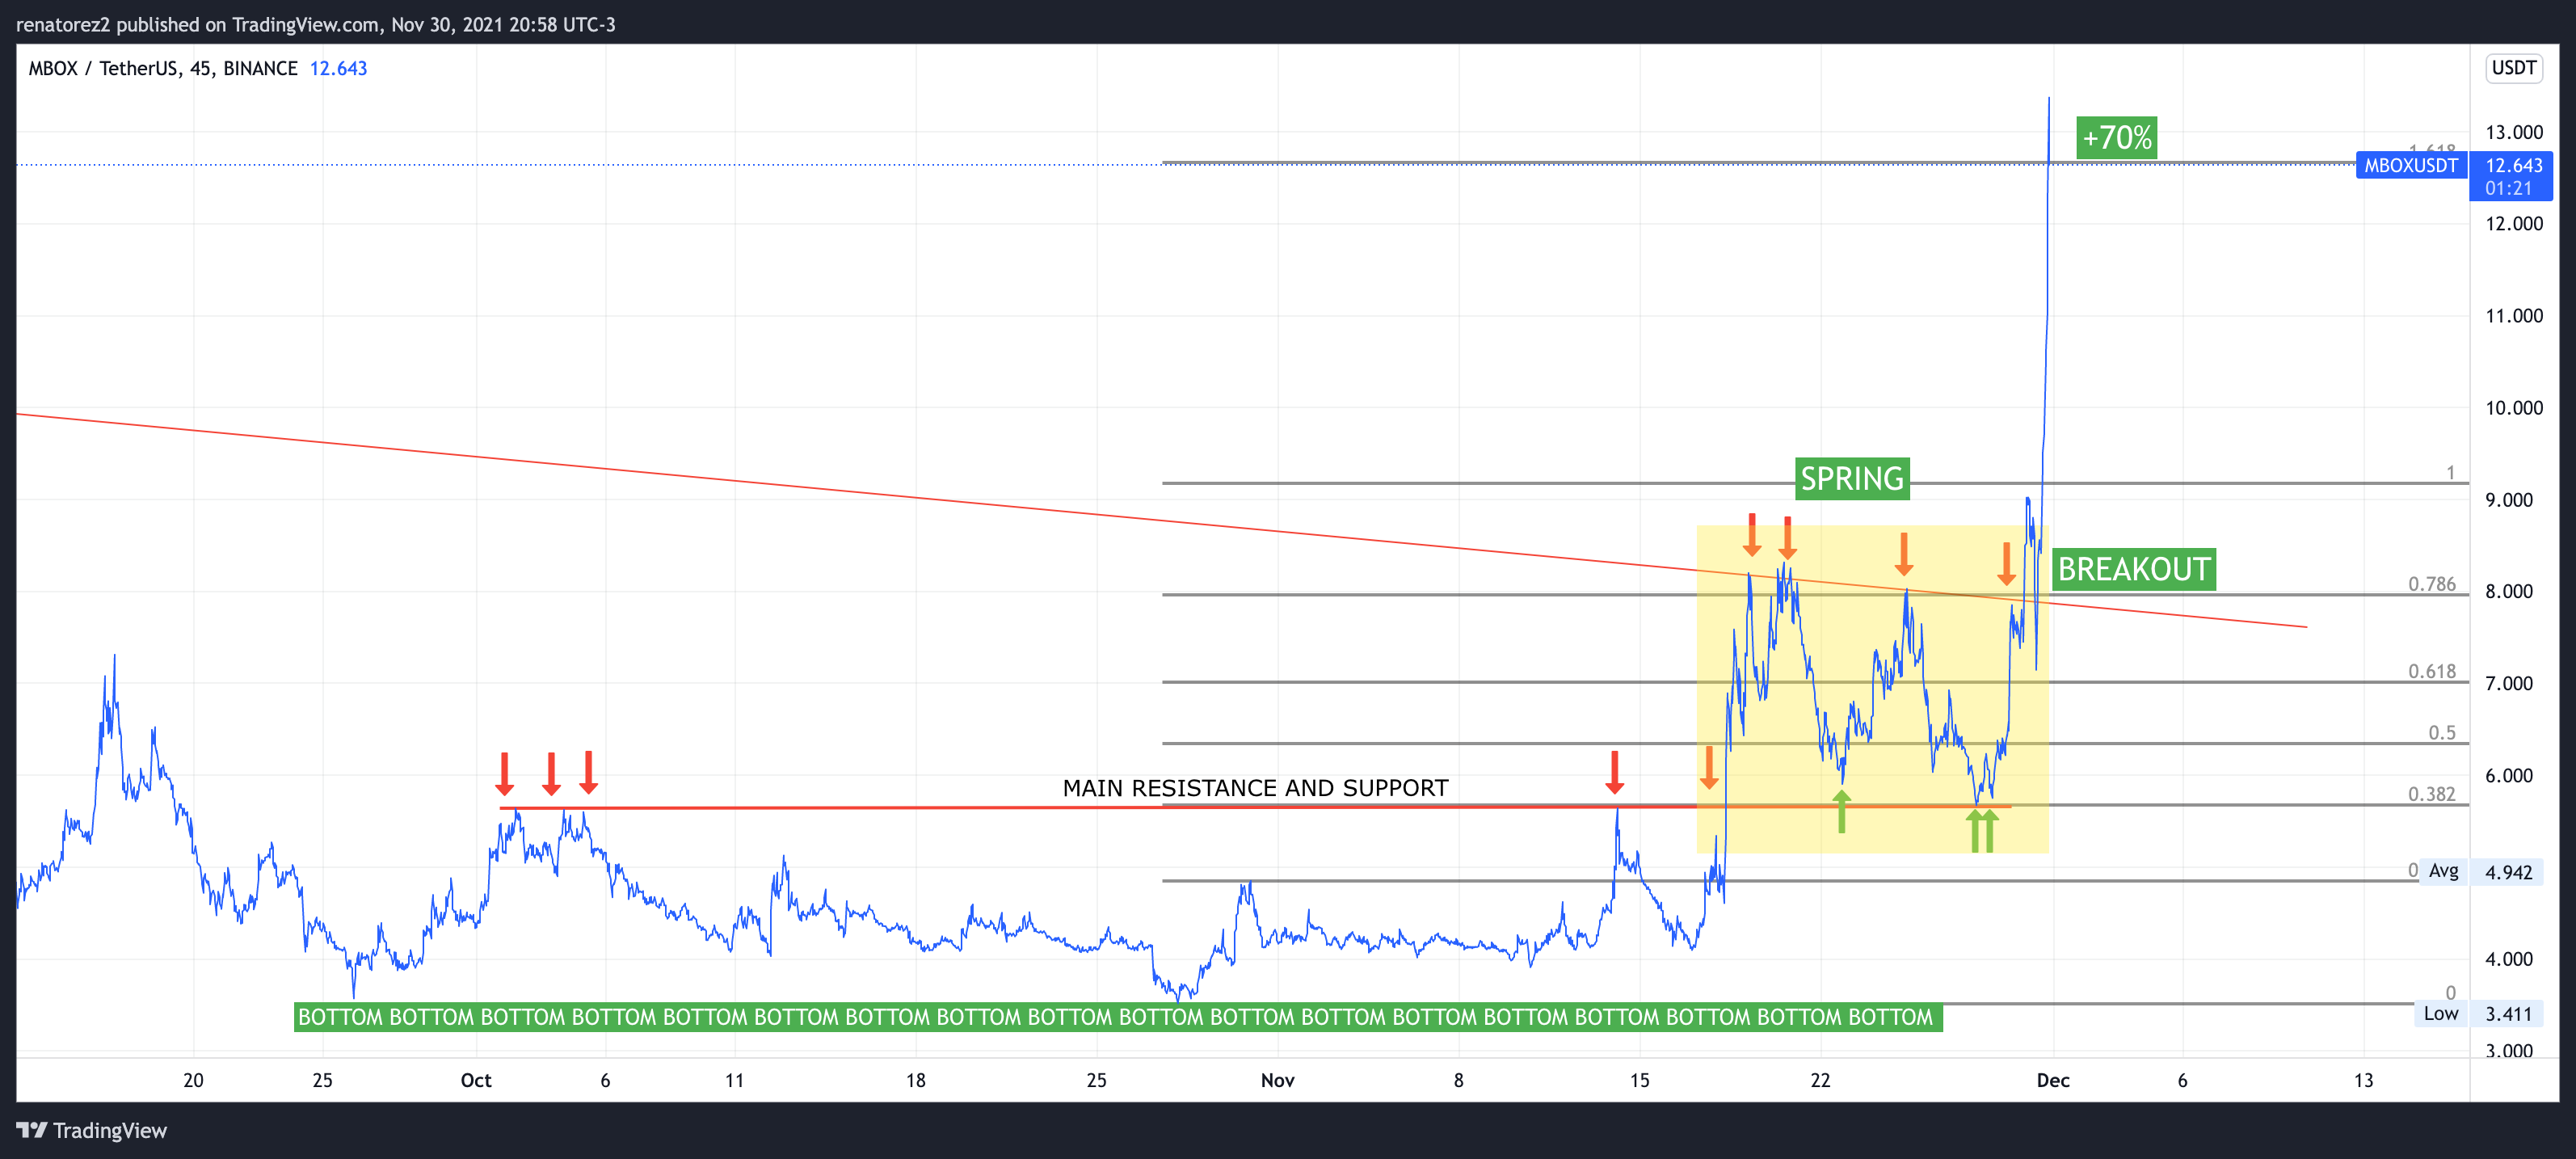Click the MBOX / TetherUS, 45, BINANCE title
2576x1159 pixels.
pyautogui.click(x=163, y=68)
